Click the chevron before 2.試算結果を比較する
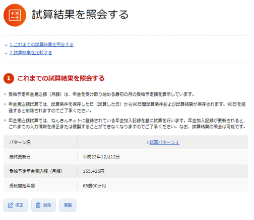 (6, 53)
